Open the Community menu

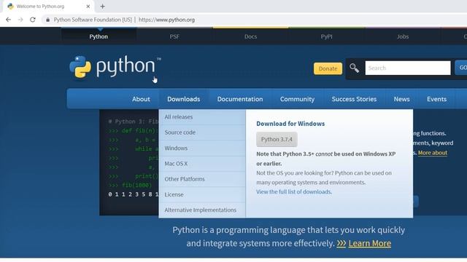(x=297, y=99)
